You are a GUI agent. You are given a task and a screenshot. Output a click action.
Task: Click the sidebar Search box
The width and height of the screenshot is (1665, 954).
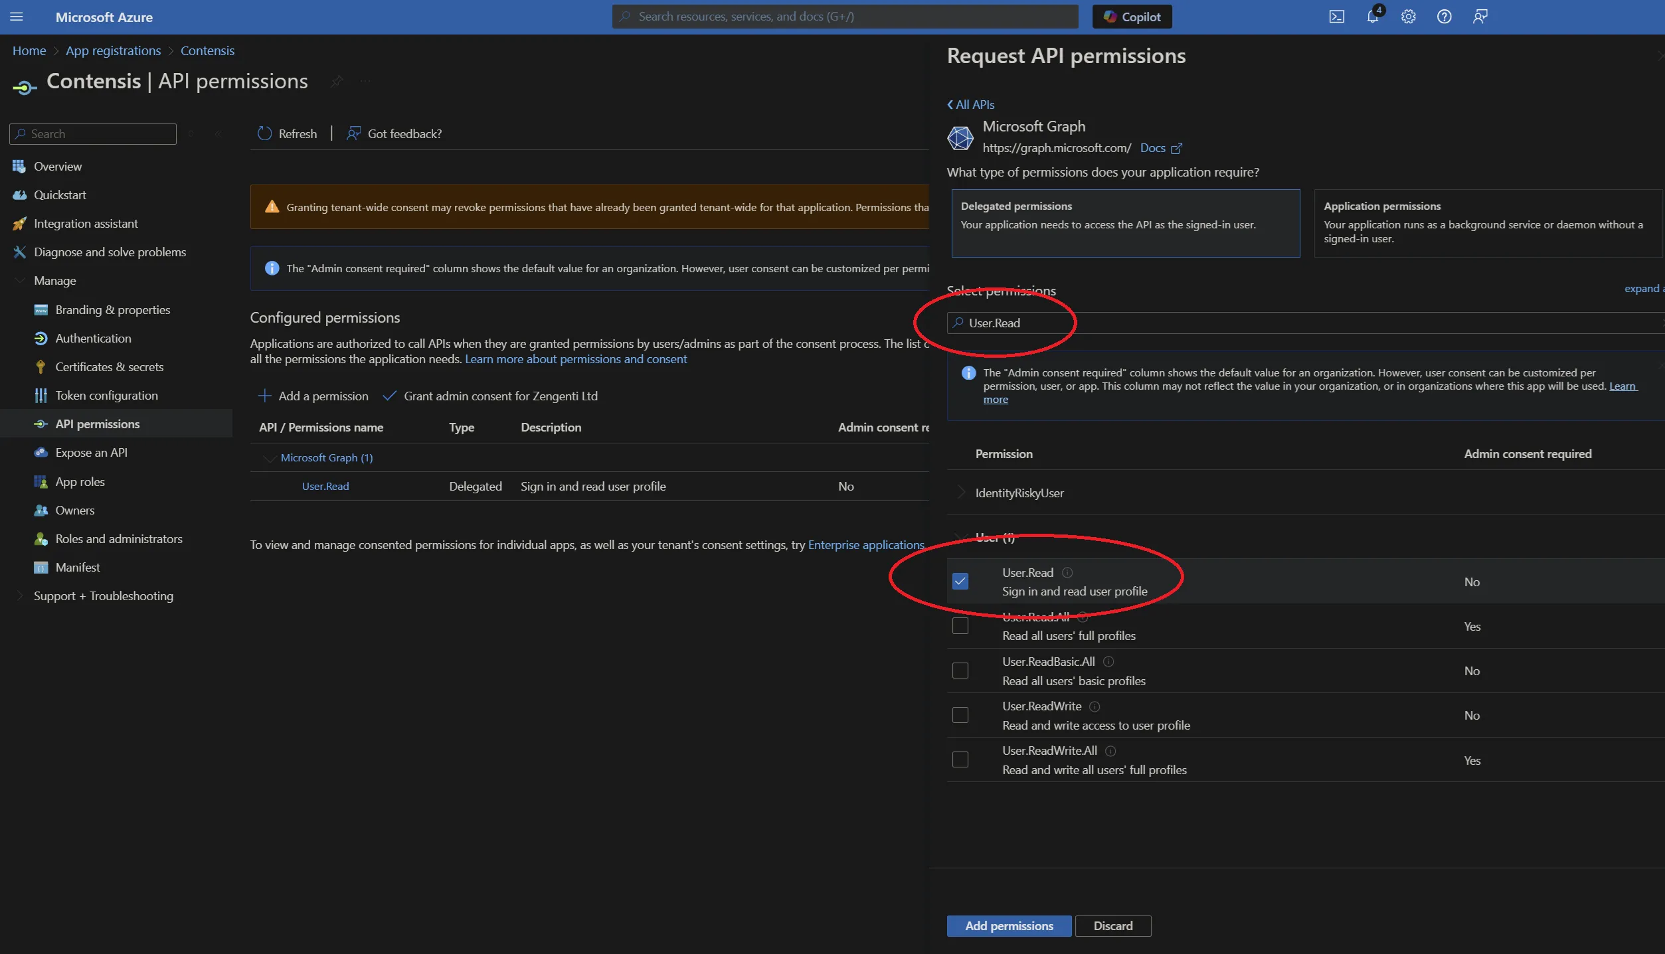tap(93, 133)
